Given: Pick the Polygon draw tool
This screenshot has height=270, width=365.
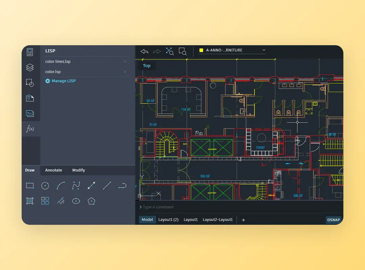Looking at the screenshot, I should coord(91,201).
